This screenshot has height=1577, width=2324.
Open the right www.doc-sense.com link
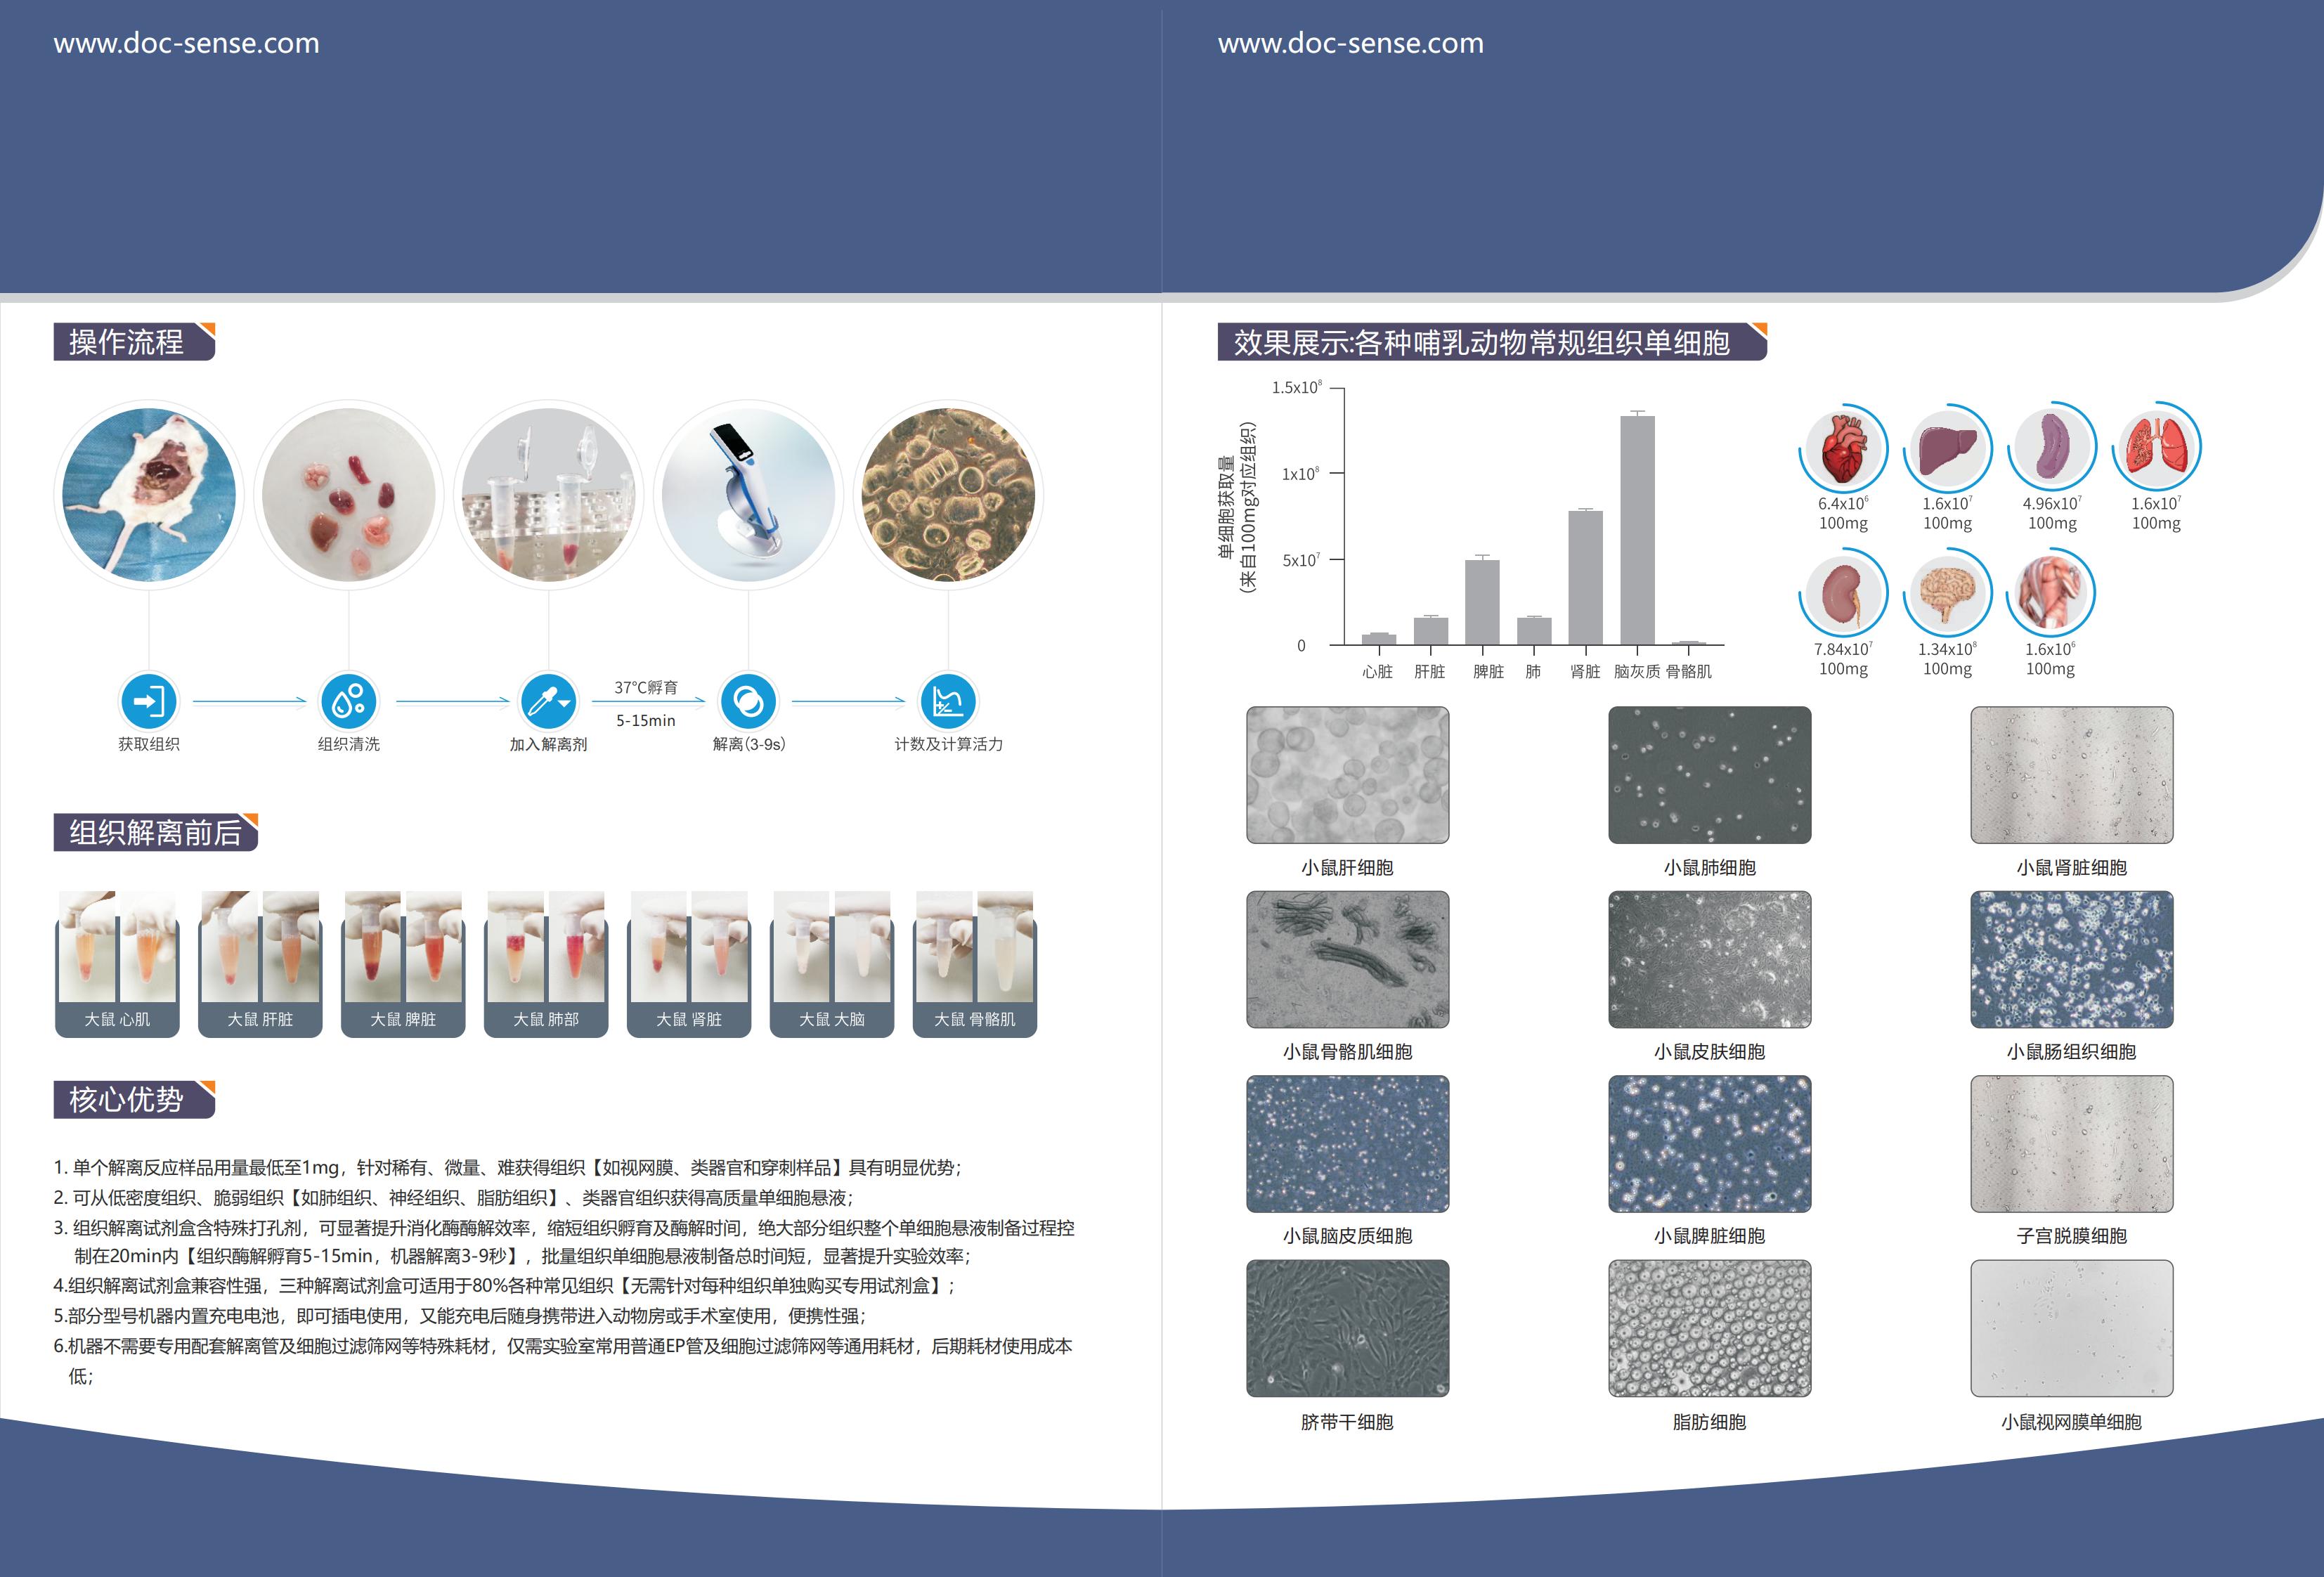[x=1350, y=43]
